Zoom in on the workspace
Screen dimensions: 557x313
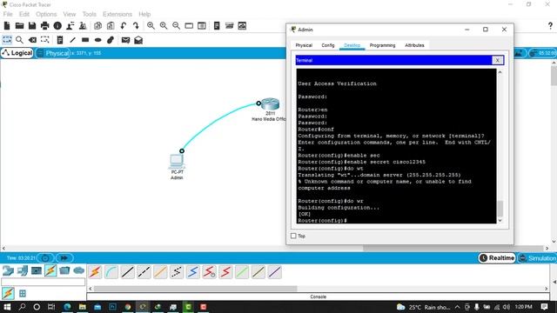click(151, 25)
